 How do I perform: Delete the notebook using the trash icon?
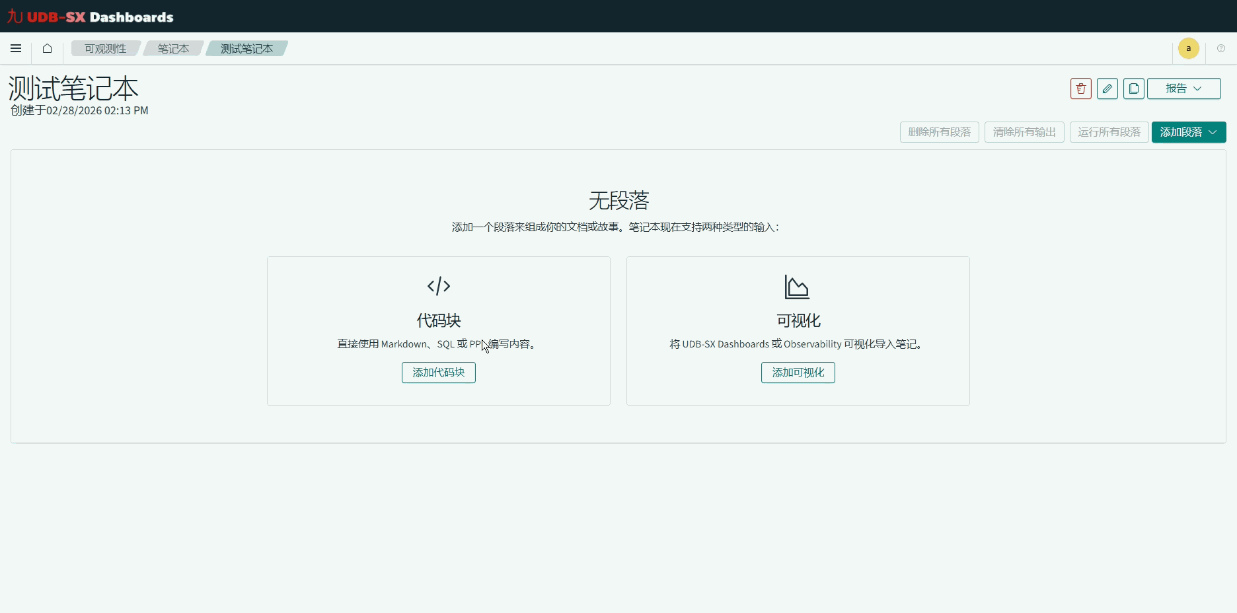(1080, 88)
